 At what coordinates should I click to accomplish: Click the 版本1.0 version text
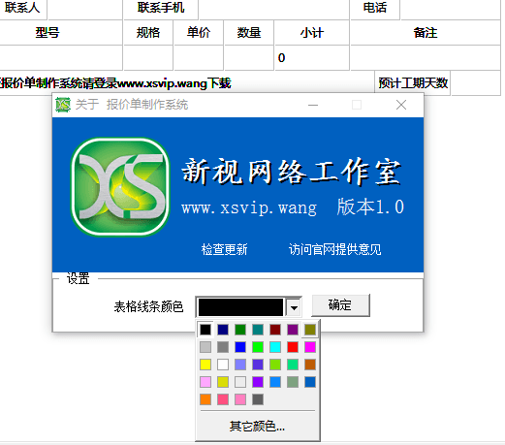point(370,207)
